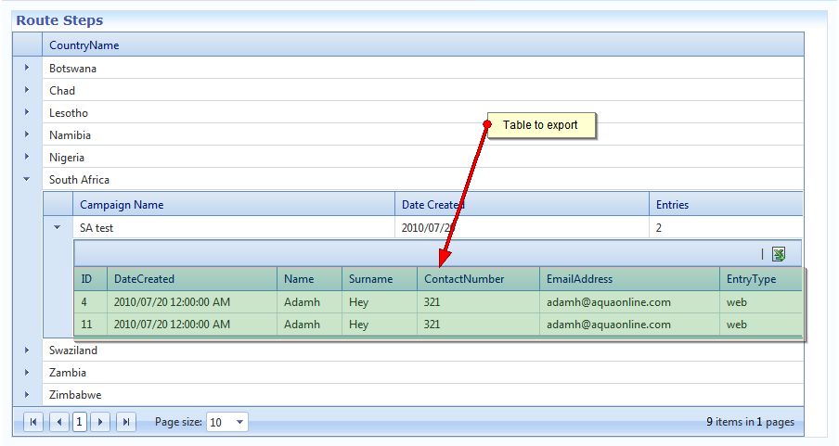Click the ID 11 cell

(x=90, y=325)
